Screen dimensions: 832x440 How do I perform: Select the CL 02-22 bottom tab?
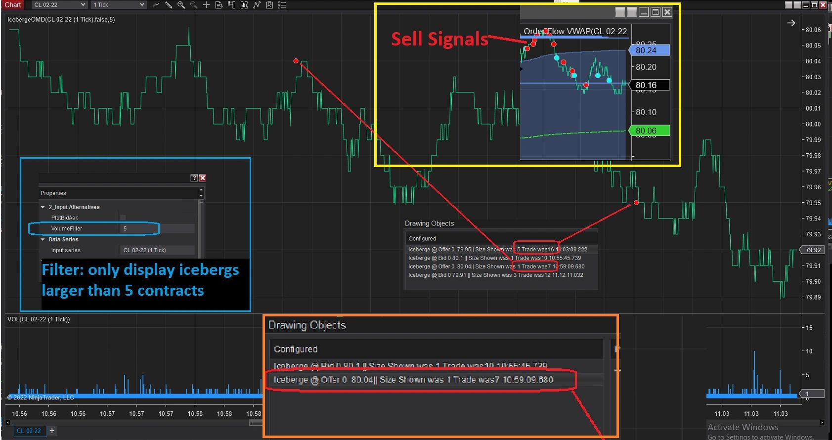pyautogui.click(x=29, y=431)
